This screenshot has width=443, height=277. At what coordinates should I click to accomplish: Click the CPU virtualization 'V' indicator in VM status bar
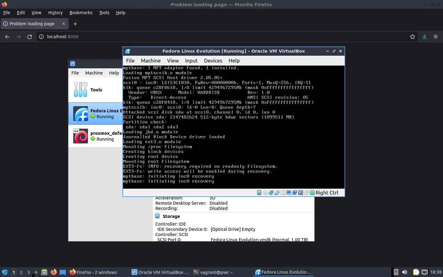(x=300, y=193)
